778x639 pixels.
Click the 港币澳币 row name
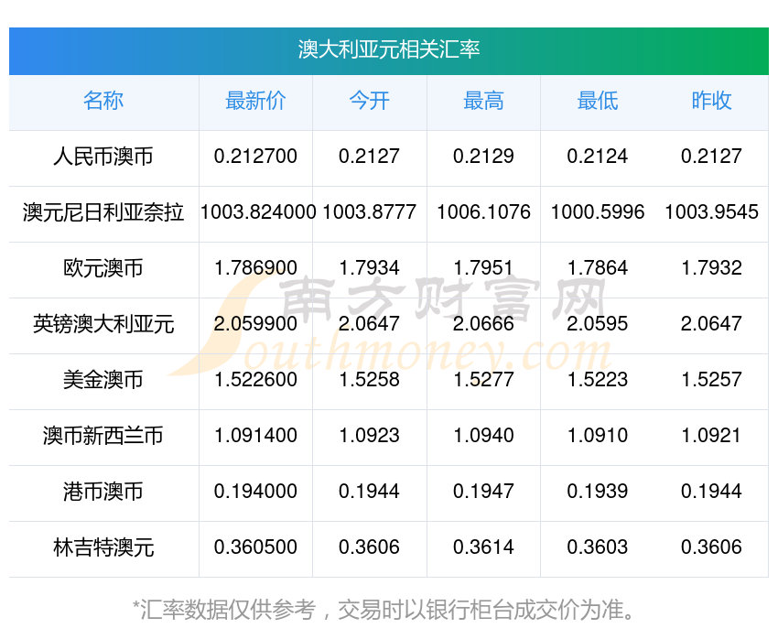(x=103, y=492)
